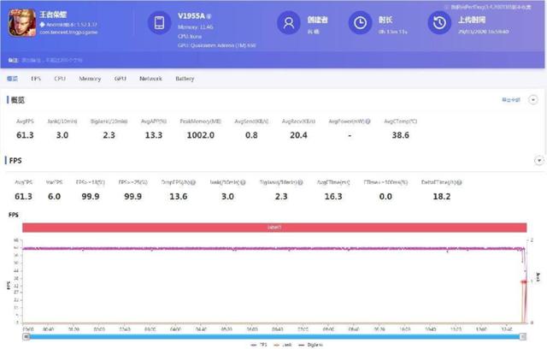Screen dimensions: 547x349
Task: Click the export all link in overview
Action: tap(511, 100)
